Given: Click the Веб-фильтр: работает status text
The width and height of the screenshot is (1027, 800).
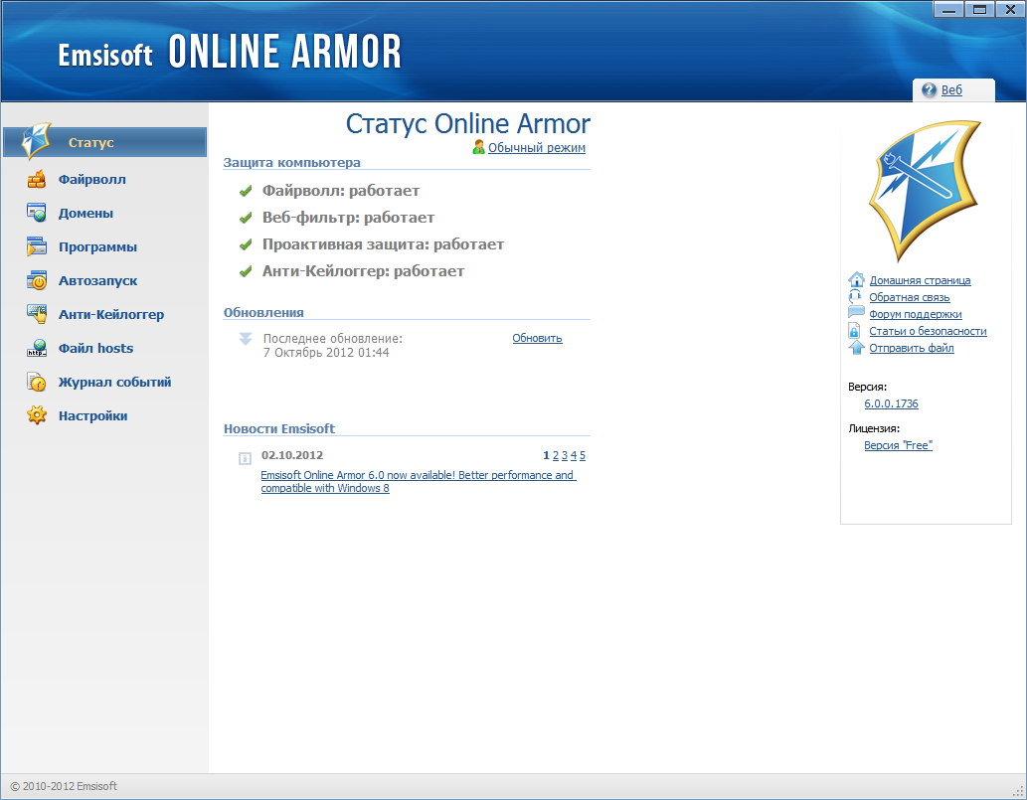Looking at the screenshot, I should [x=348, y=218].
